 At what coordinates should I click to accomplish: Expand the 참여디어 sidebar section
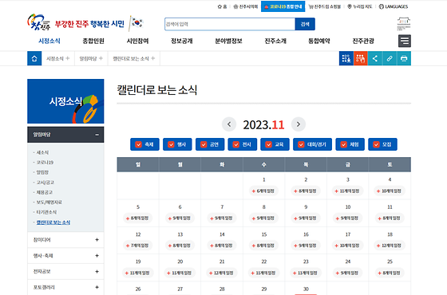(x=65, y=240)
